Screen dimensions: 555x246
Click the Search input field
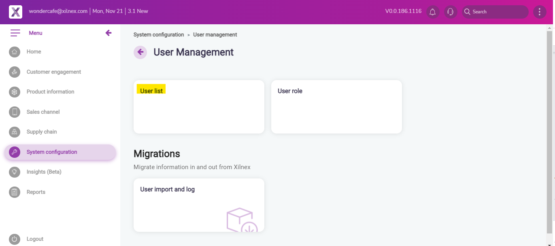(499, 12)
